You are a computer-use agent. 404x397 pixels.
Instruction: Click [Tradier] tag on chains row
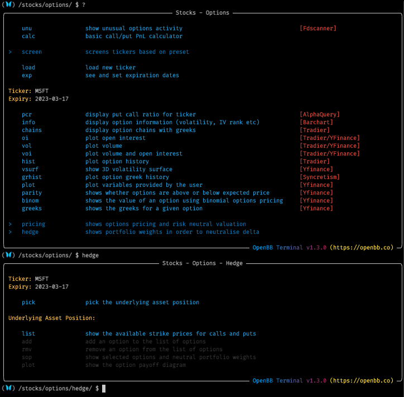click(315, 130)
